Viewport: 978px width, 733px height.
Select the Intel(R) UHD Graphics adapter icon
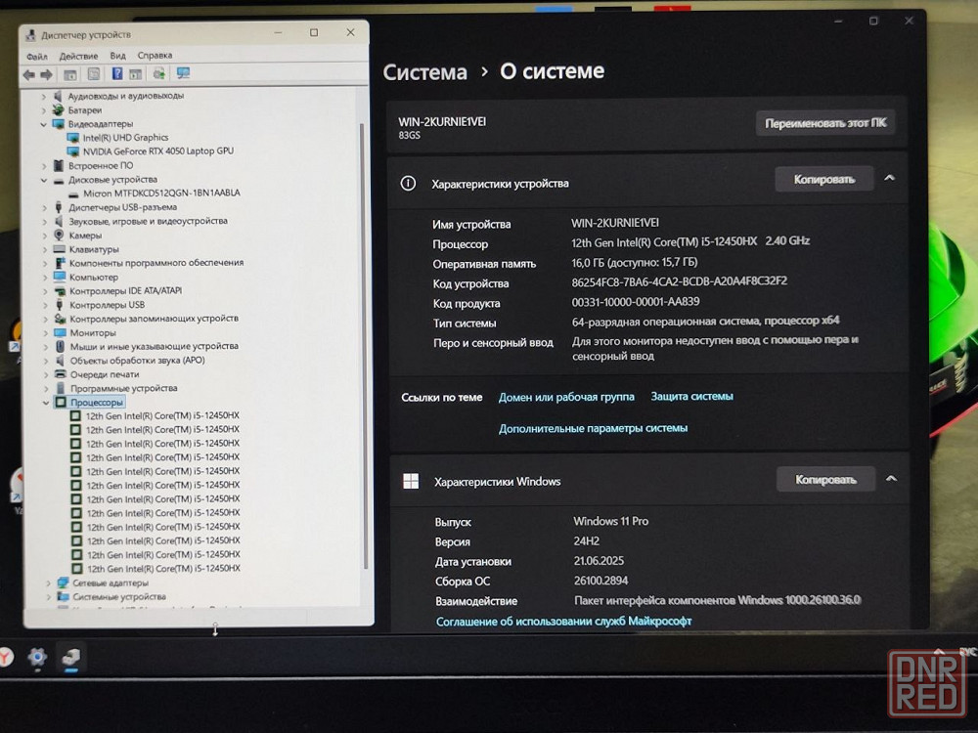click(73, 138)
